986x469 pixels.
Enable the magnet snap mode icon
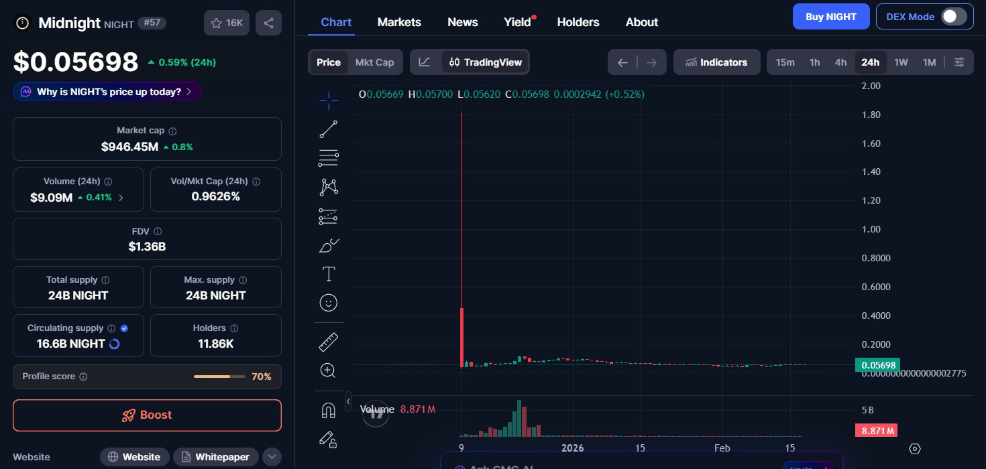[329, 410]
